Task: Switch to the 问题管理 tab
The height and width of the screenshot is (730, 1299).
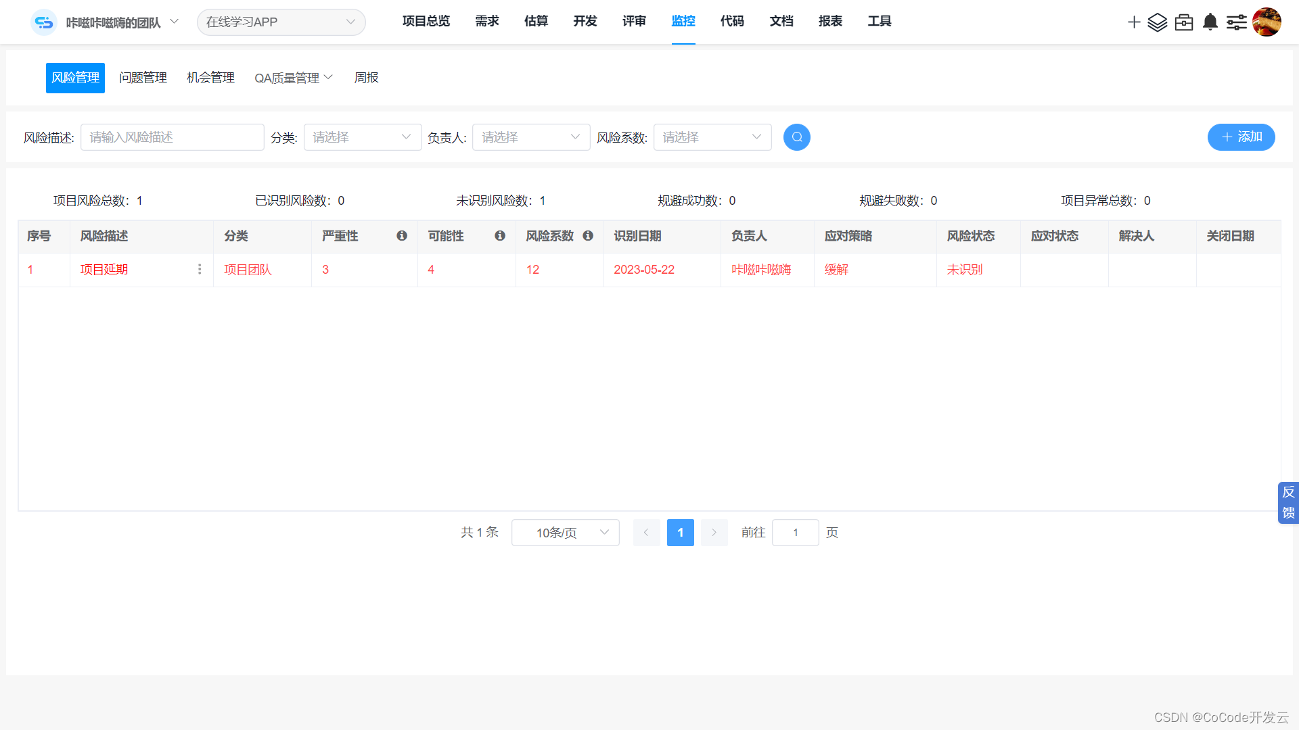Action: point(143,78)
